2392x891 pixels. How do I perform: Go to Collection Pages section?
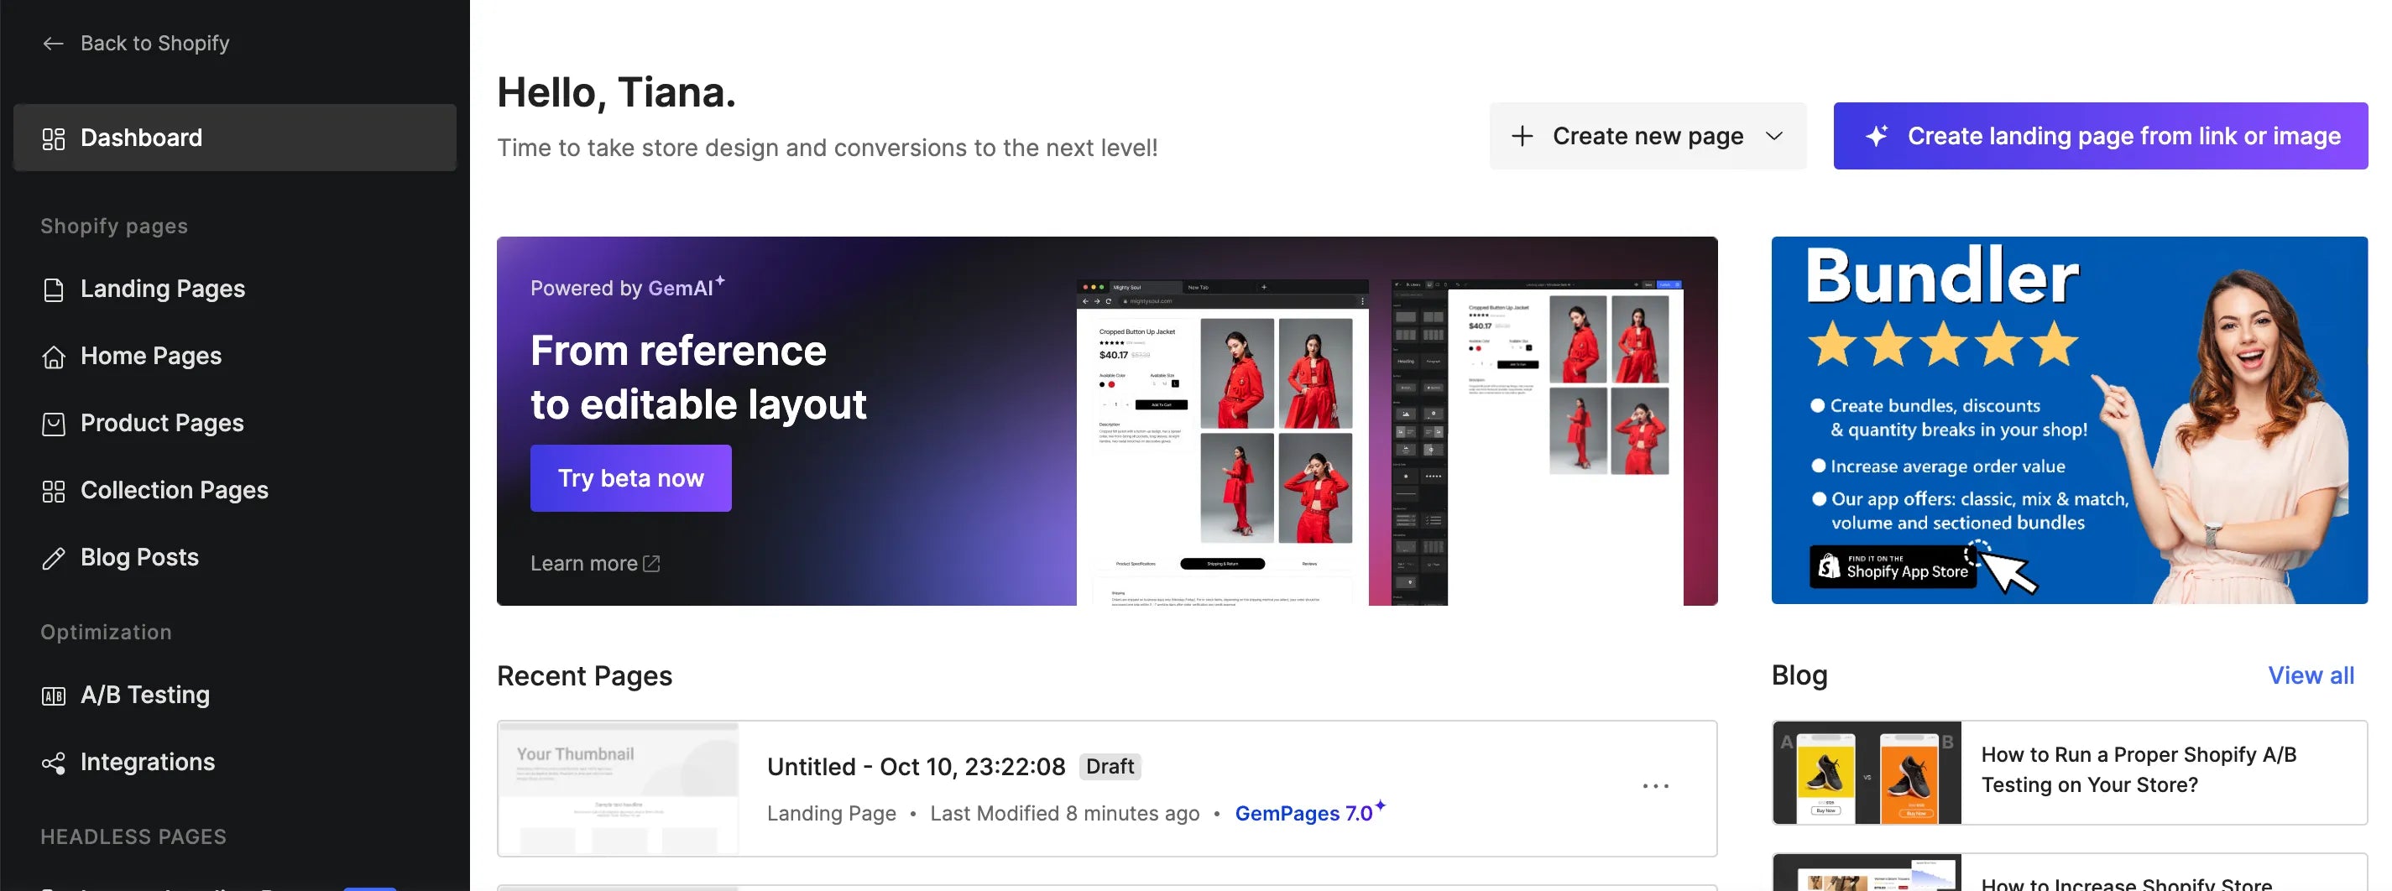(x=174, y=490)
